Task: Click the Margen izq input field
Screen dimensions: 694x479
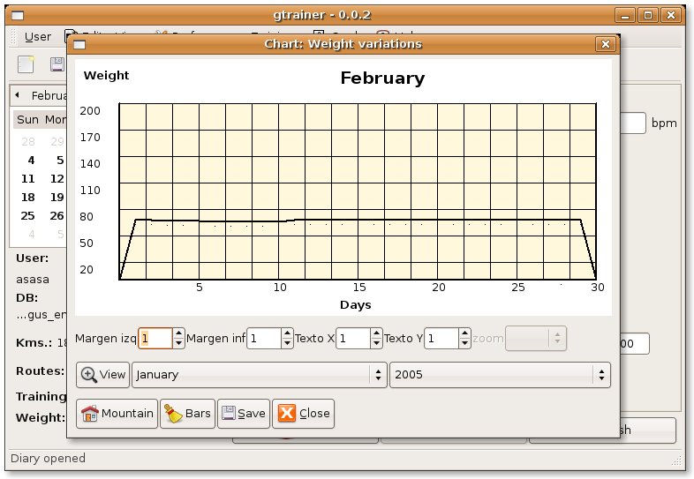Action: point(155,339)
